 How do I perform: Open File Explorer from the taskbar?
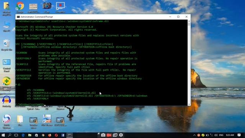pos(30,135)
